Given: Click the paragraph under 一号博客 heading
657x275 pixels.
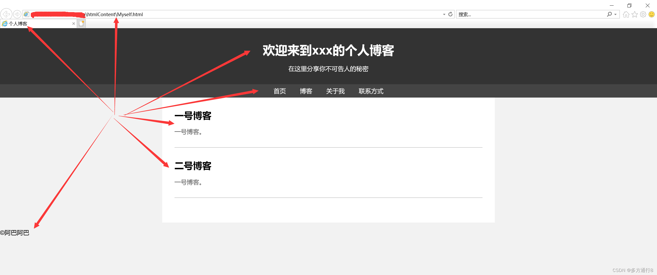Looking at the screenshot, I should (x=188, y=132).
